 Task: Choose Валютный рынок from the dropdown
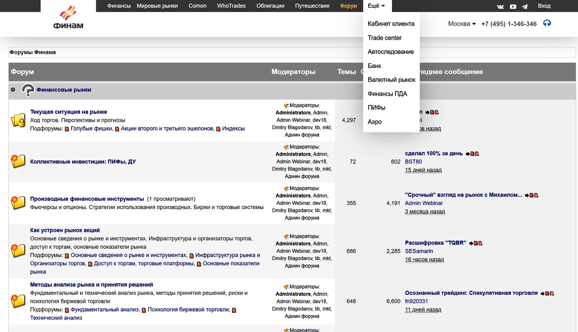(x=391, y=80)
